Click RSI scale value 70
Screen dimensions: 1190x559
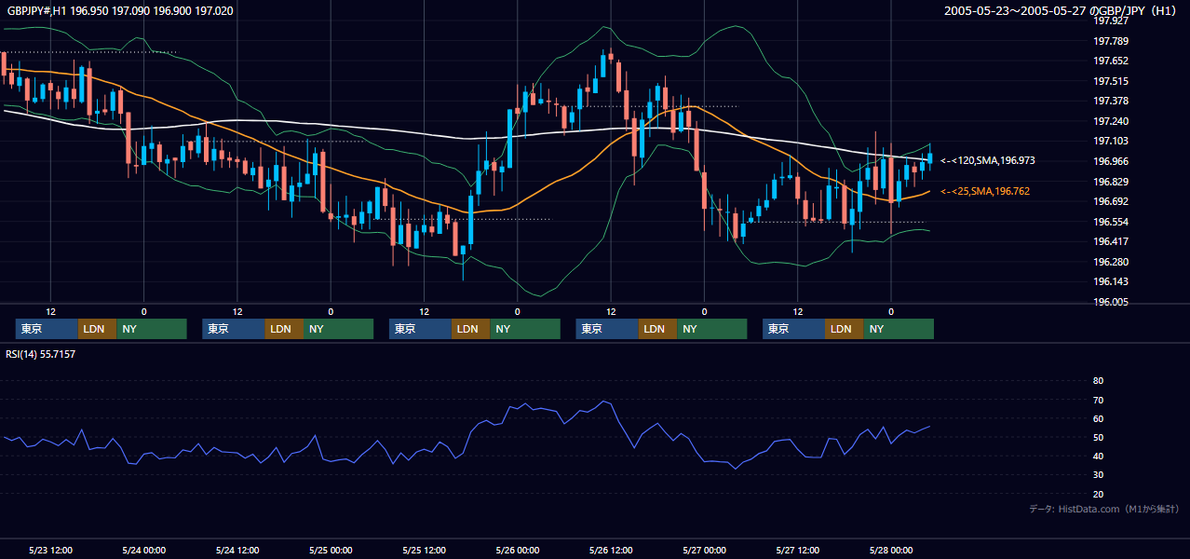tap(1098, 400)
